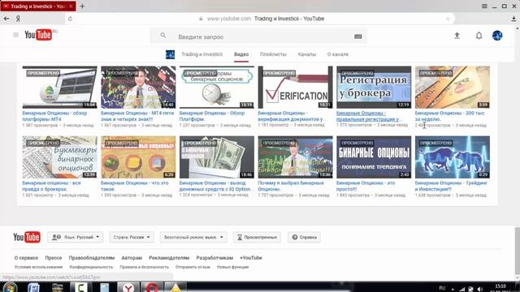The image size is (520, 292).
Task: Open link Бинарные опционы - вся правда о брокерах
Action: tap(51, 186)
